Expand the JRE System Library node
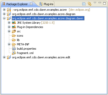The image size is (108, 95). click(9, 22)
